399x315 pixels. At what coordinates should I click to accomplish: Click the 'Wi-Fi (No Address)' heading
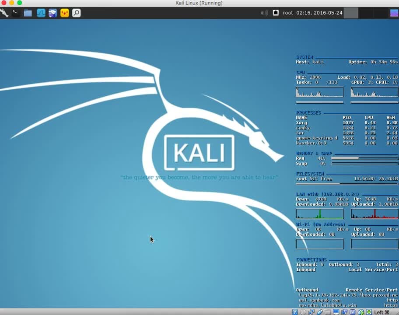click(321, 224)
